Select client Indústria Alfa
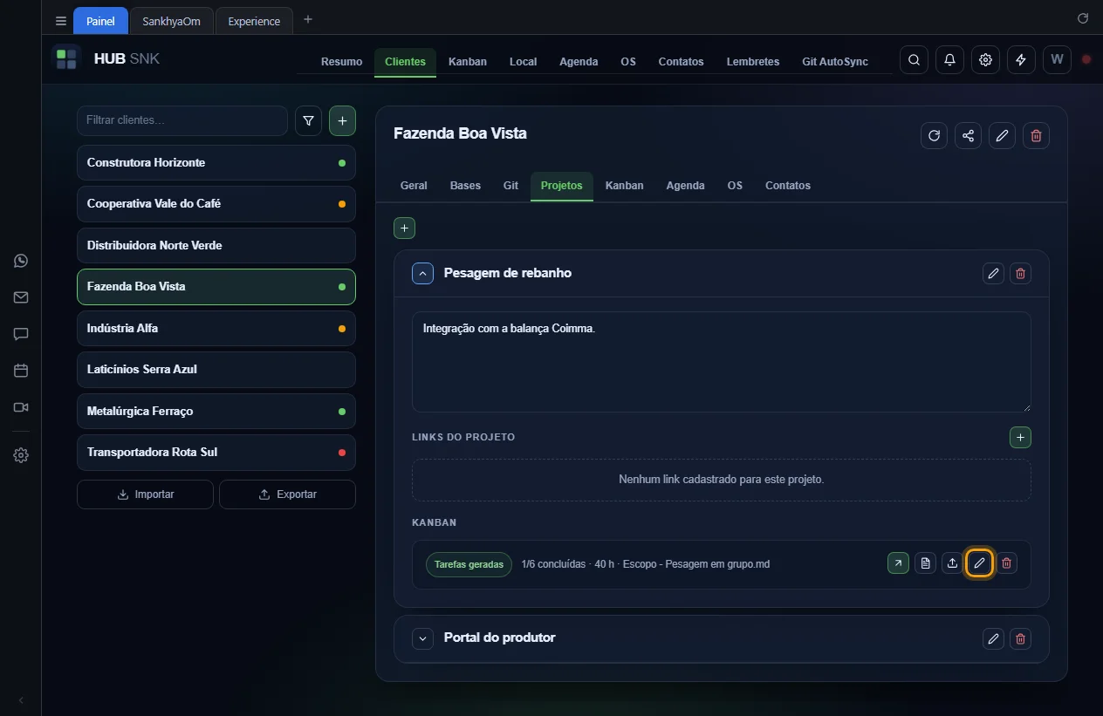Image resolution: width=1103 pixels, height=716 pixels. pos(216,329)
